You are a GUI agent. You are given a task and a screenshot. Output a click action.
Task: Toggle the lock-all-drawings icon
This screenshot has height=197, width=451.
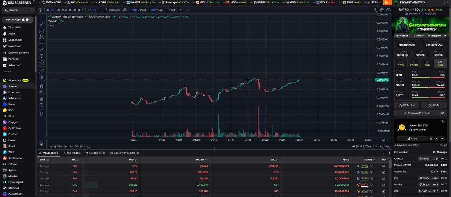pyautogui.click(x=41, y=99)
